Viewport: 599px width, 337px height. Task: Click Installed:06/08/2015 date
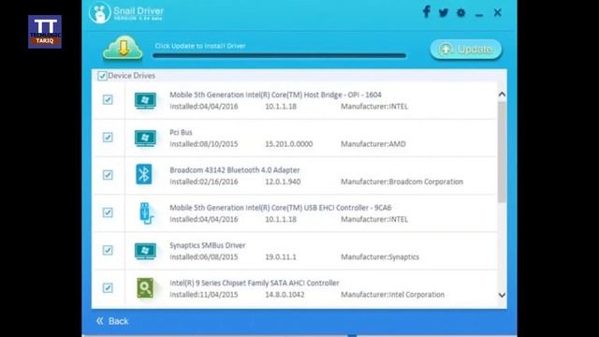pos(204,256)
